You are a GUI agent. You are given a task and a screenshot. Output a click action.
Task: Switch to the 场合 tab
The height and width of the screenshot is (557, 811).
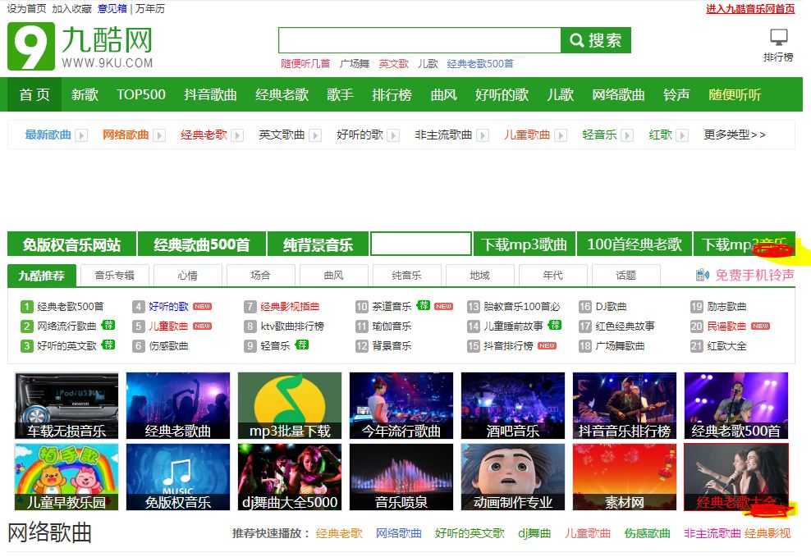pos(261,276)
